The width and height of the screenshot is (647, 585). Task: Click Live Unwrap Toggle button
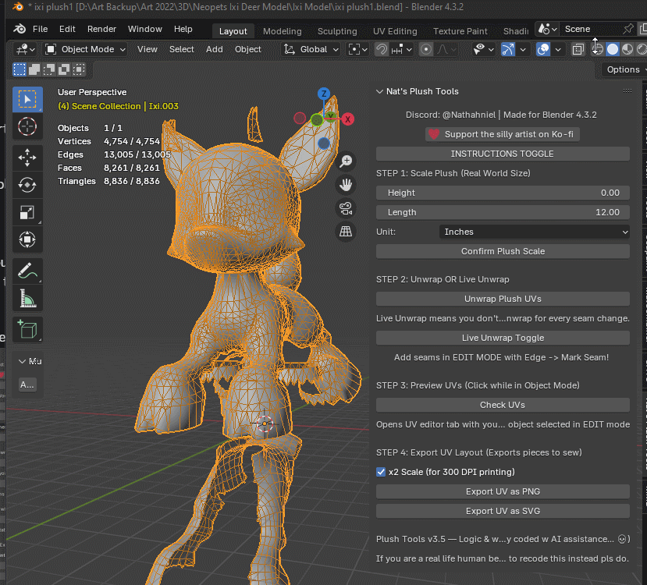tap(503, 338)
